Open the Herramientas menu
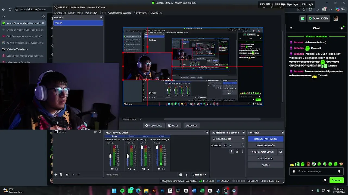 tap(141, 13)
